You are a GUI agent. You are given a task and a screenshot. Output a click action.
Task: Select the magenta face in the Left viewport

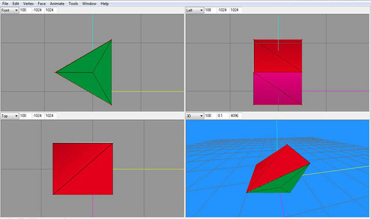(278, 89)
